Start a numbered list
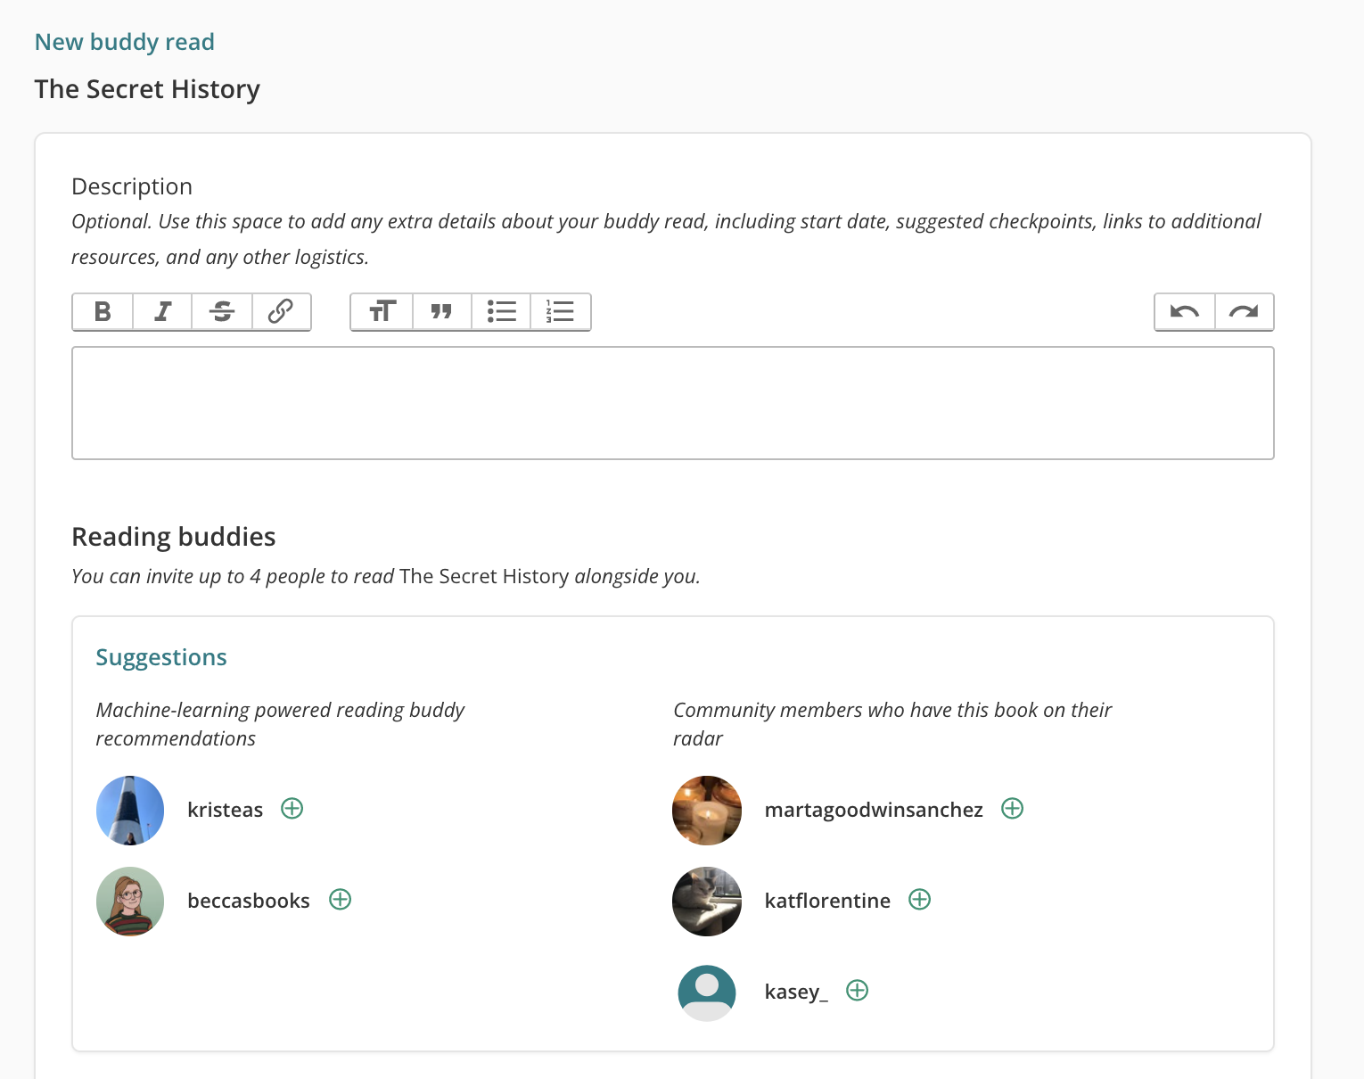The image size is (1364, 1079). click(560, 312)
